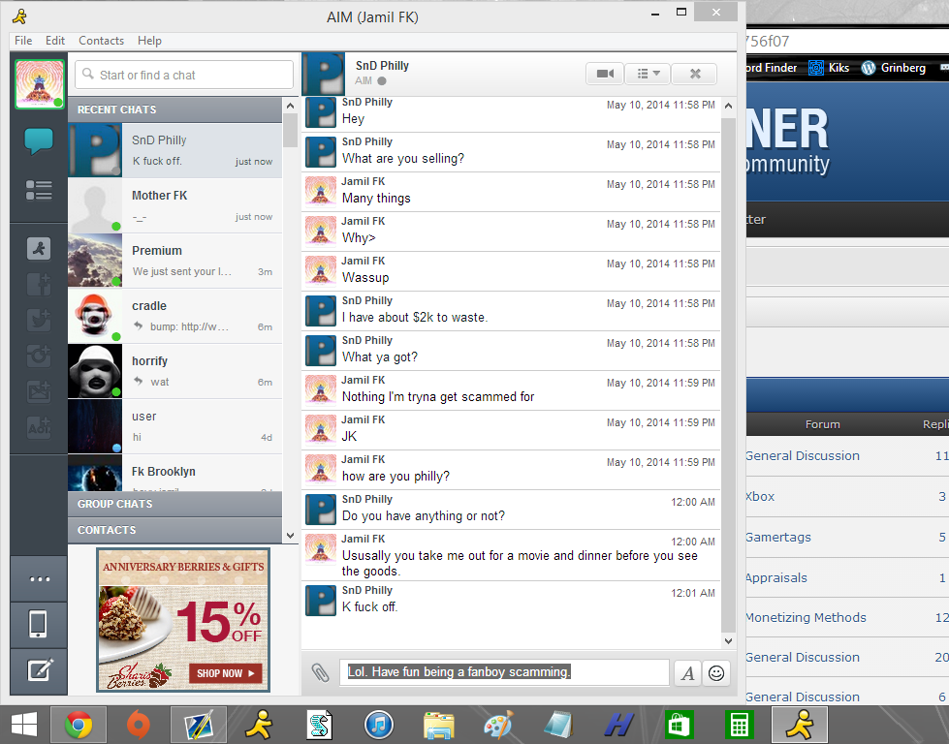Open the Fk Brooklyn chat
The image size is (949, 744).
(x=174, y=473)
